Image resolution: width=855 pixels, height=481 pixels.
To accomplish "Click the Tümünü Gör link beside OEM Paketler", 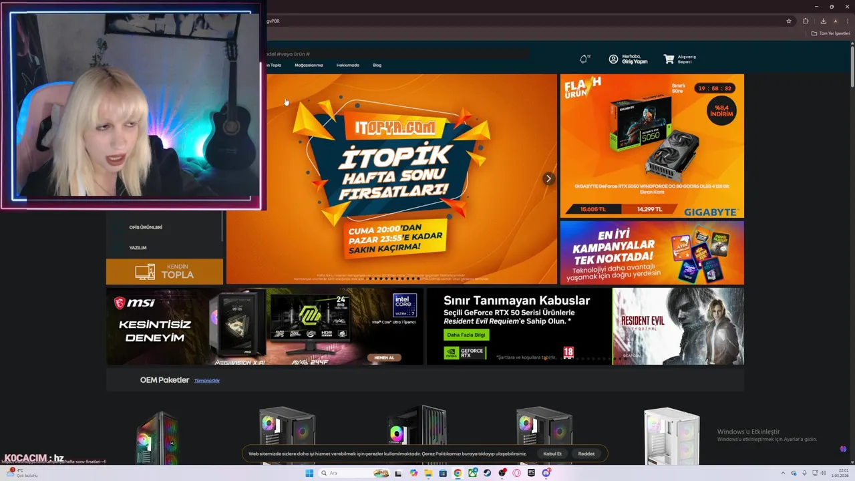I will coord(207,381).
